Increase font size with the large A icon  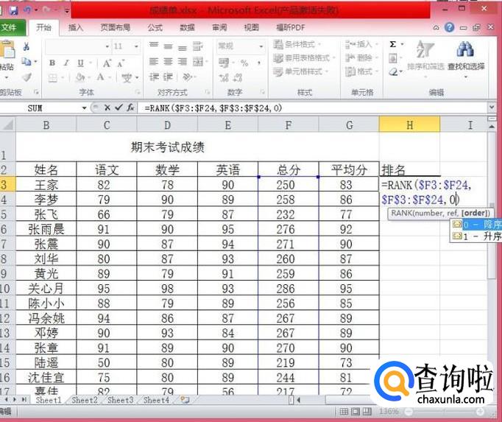tap(107, 63)
